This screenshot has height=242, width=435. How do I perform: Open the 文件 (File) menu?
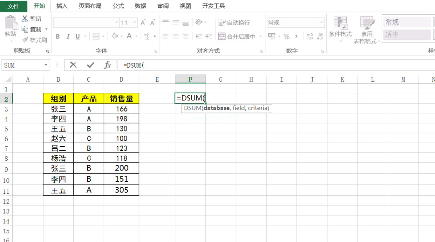(x=14, y=6)
